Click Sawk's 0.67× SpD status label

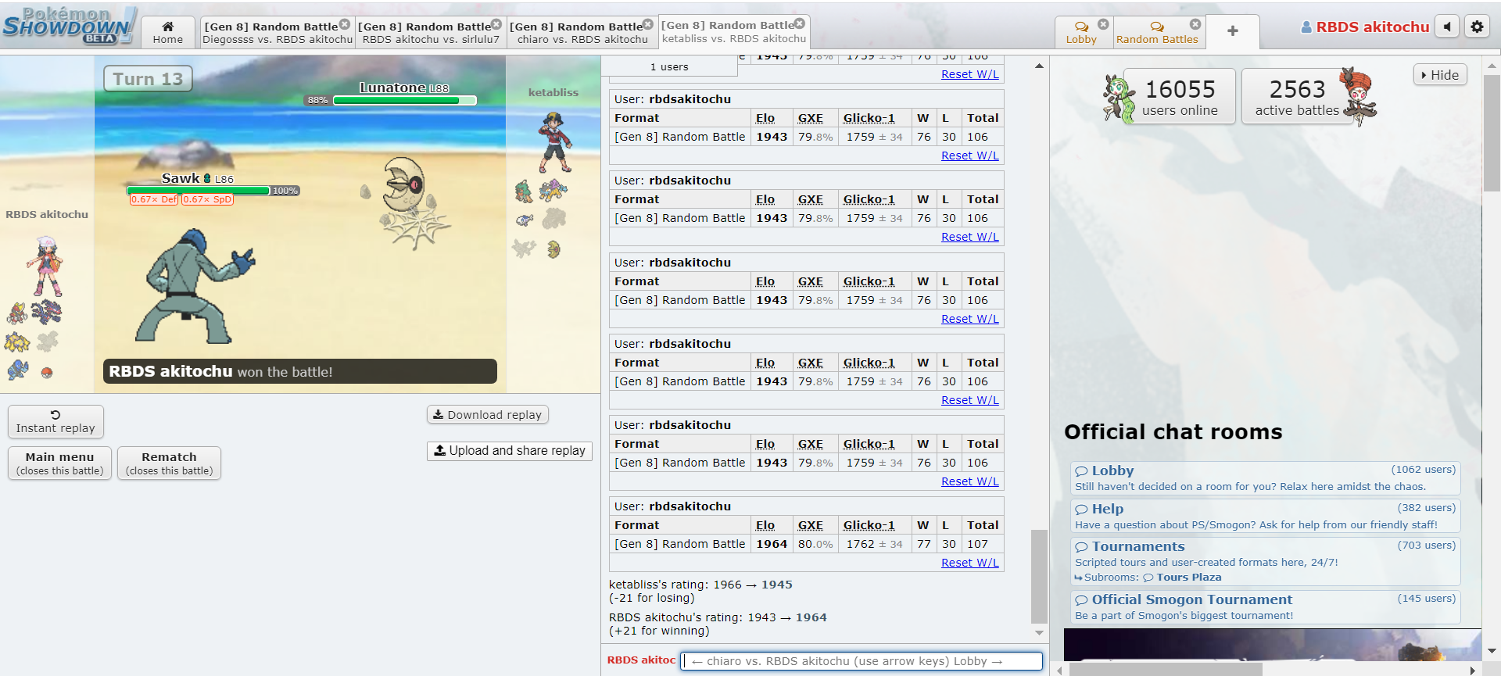(207, 200)
